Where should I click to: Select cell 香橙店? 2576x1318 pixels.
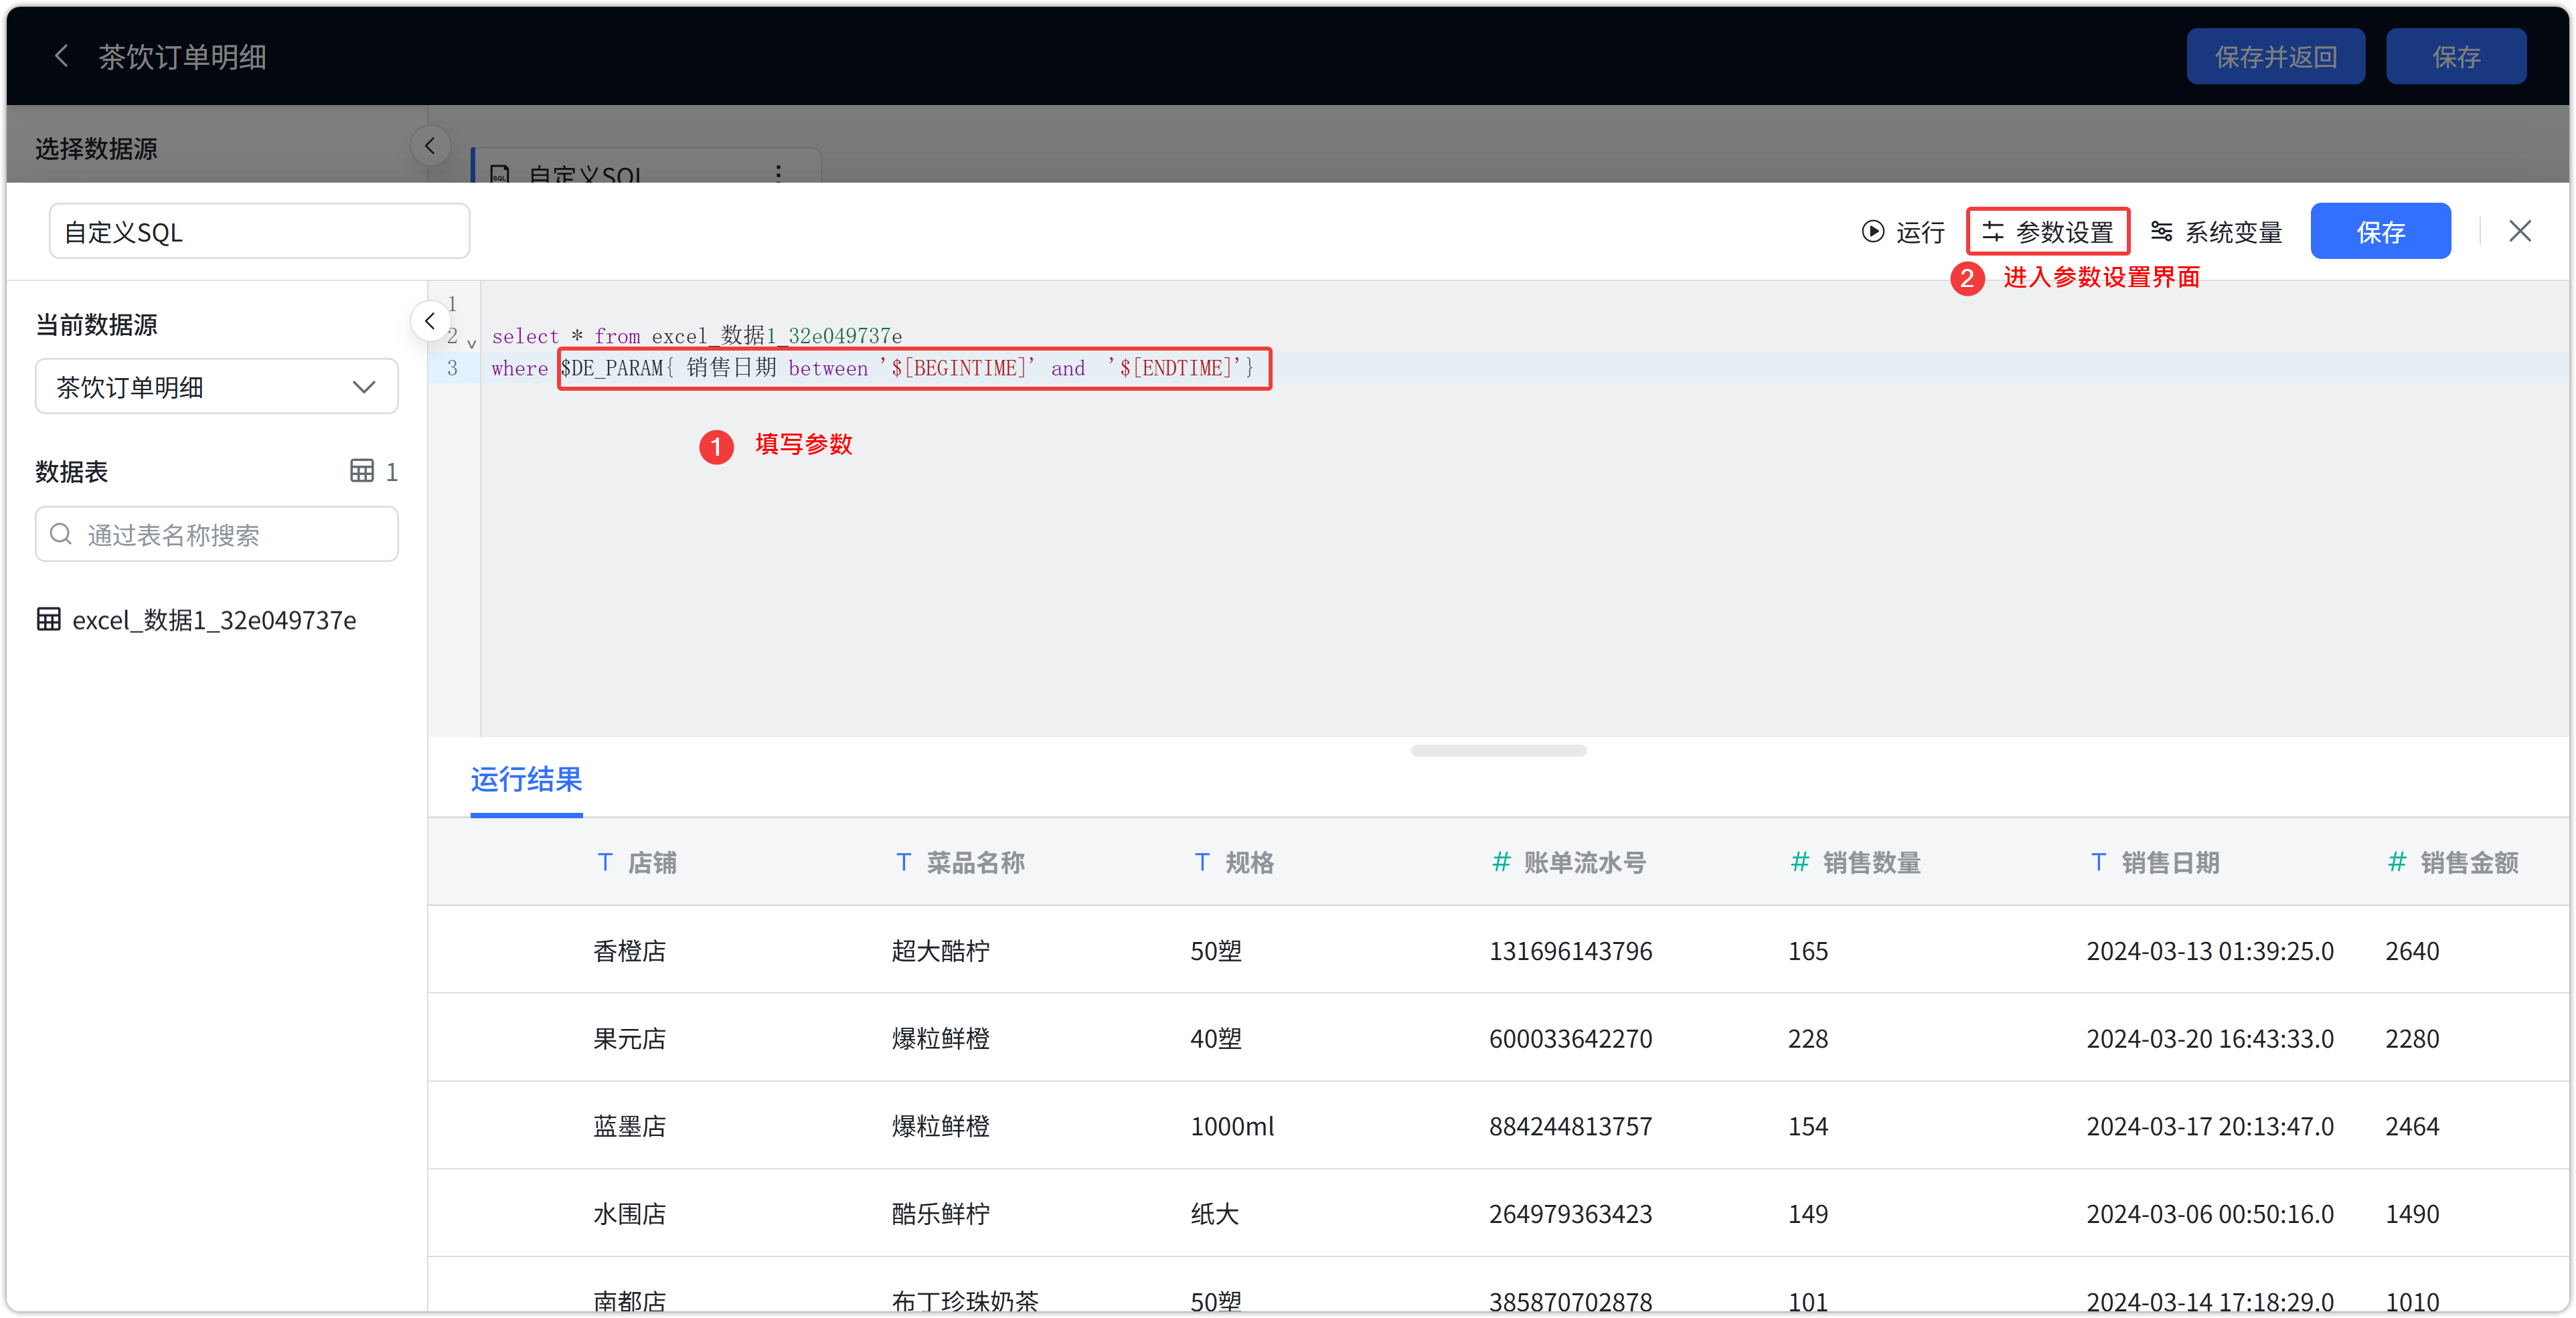(629, 950)
